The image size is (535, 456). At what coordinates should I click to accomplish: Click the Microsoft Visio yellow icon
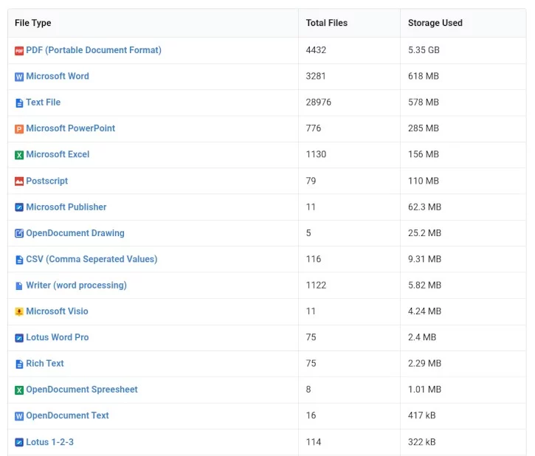[x=19, y=311]
